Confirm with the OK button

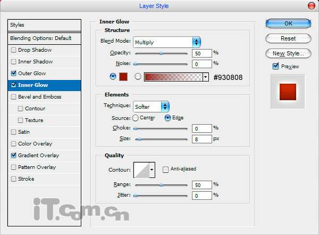288,23
